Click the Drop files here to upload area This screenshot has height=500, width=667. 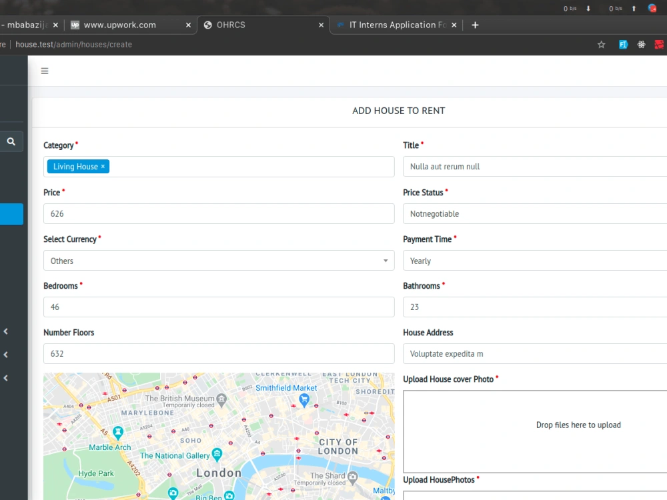click(x=578, y=425)
